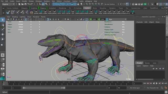Open the Deform menu
The height and width of the screenshot is (94, 168).
(59, 1)
